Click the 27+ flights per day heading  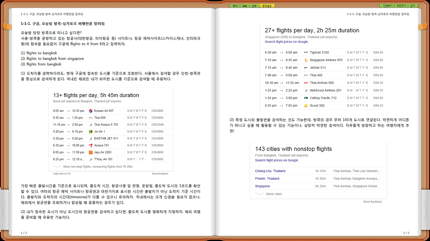click(312, 30)
